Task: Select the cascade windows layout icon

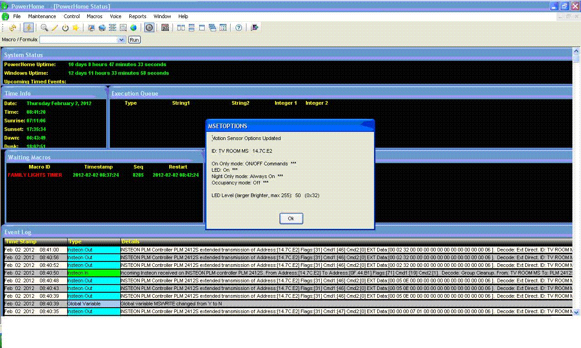Action: point(212,28)
